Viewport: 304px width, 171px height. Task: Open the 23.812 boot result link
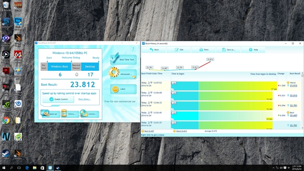[293, 85]
